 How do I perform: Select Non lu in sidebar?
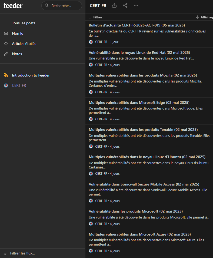tap(18, 33)
